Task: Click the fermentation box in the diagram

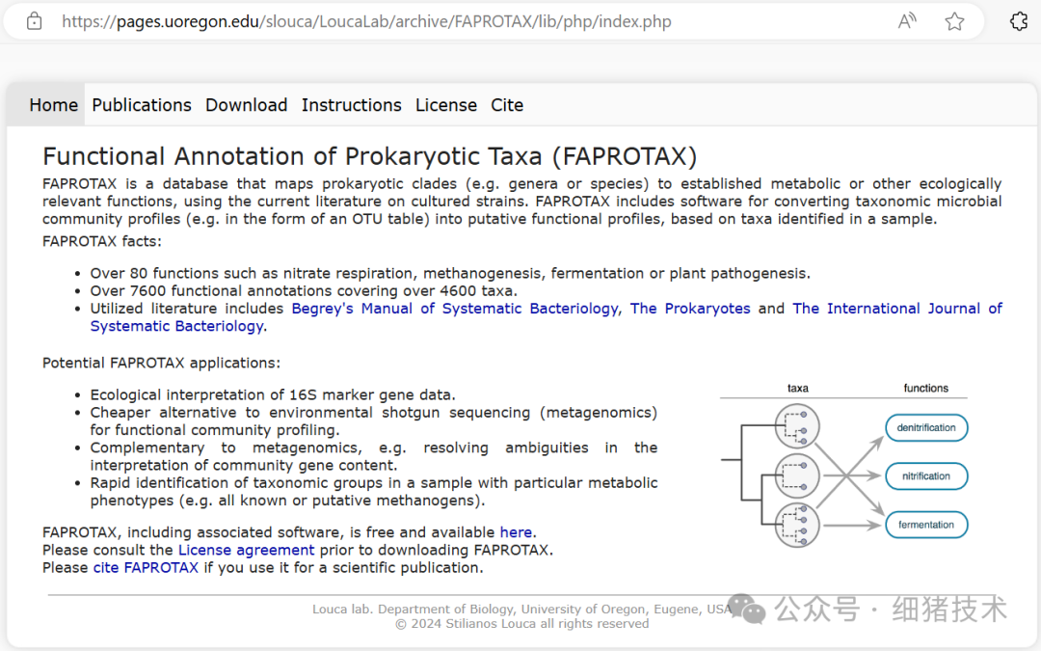Action: click(926, 525)
